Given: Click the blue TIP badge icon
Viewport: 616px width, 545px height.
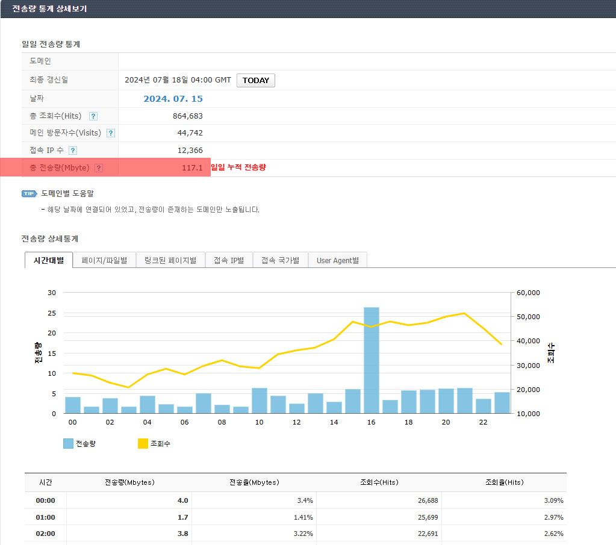Looking at the screenshot, I should [29, 193].
